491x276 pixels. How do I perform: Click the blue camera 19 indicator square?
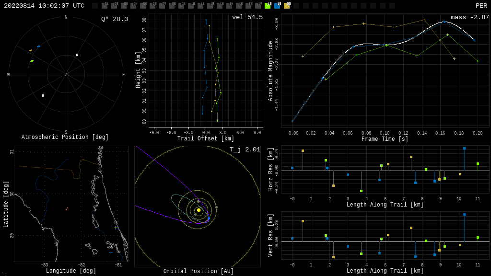[x=277, y=6]
